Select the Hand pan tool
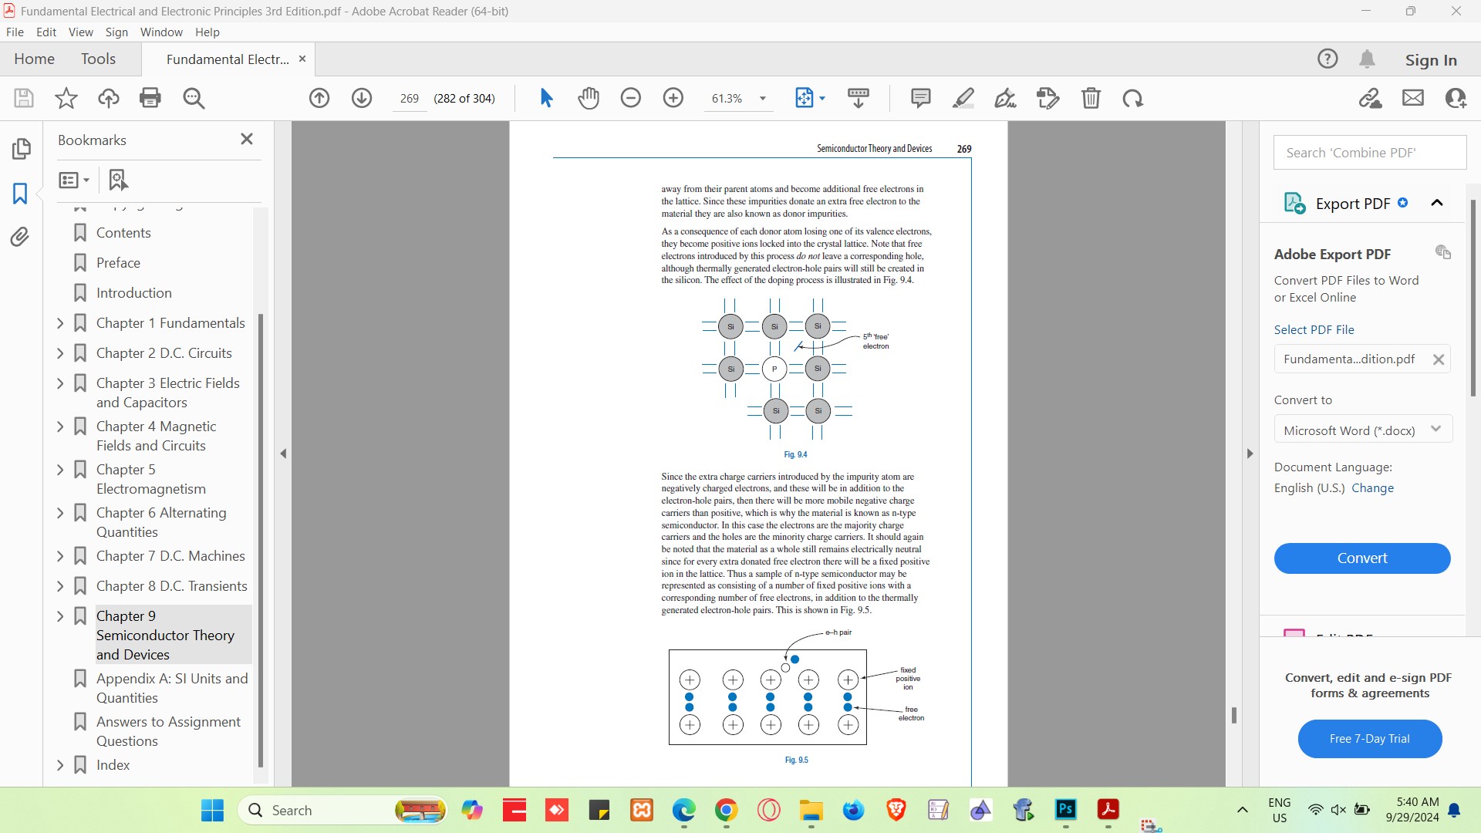The width and height of the screenshot is (1481, 833). click(x=589, y=98)
